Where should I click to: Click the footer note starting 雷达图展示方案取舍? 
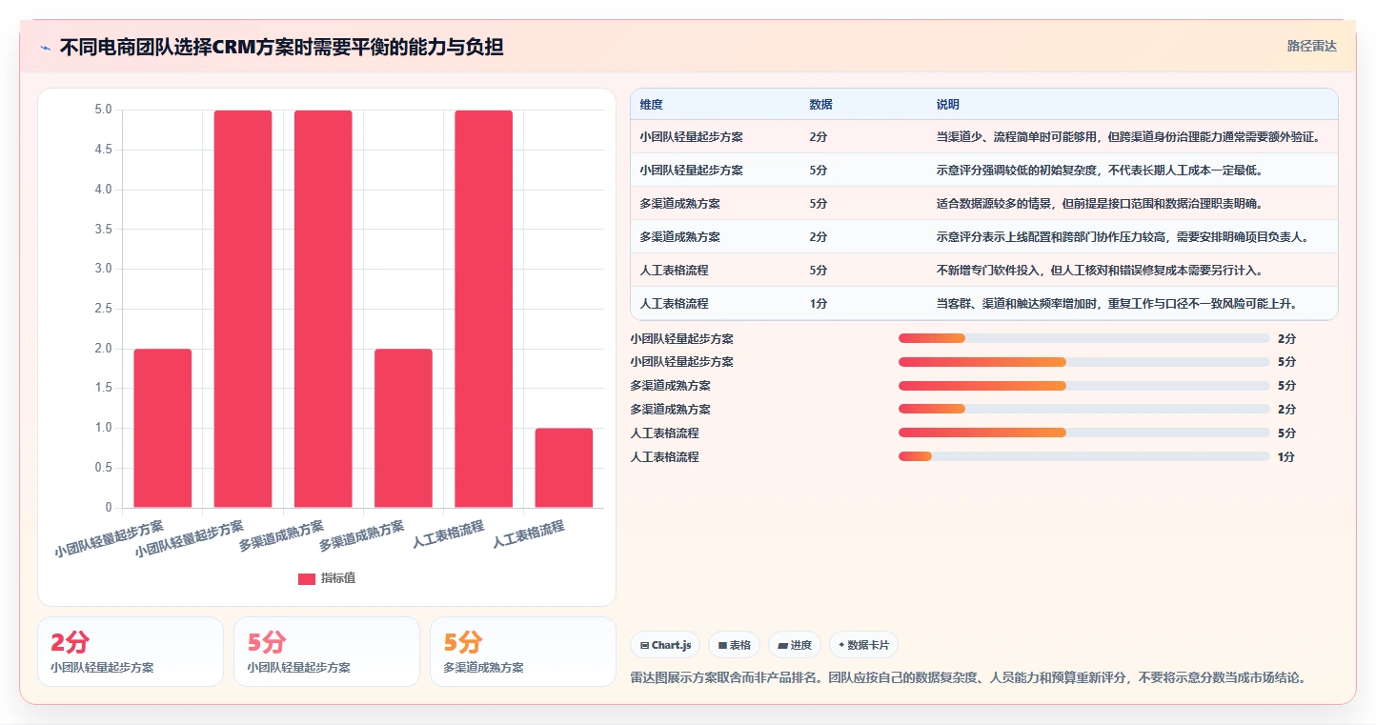(x=967, y=678)
